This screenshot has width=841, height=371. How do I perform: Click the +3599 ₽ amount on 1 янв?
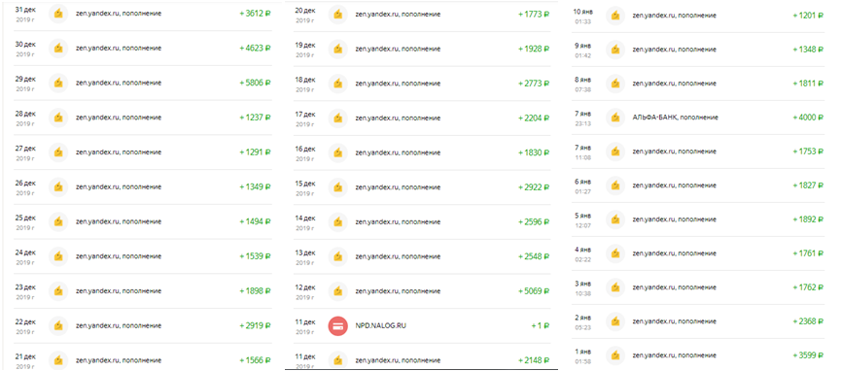(x=808, y=354)
